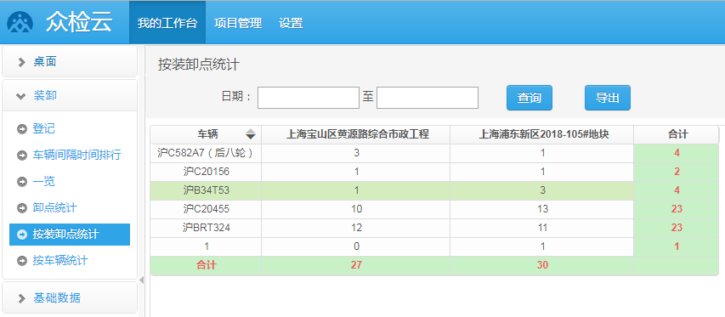This screenshot has height=317, width=725.
Task: Open the 卸点统计 link
Action: [x=54, y=208]
